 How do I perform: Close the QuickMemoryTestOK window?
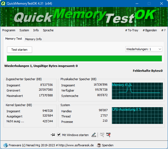[162, 4]
